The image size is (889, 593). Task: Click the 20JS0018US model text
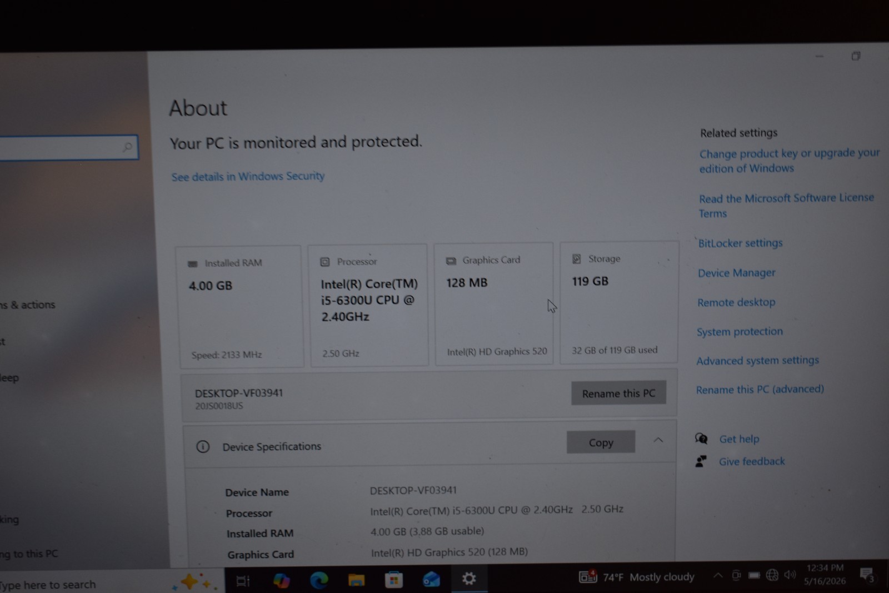219,406
